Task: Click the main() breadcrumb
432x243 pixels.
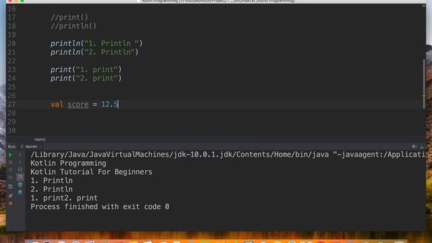Action: (40, 140)
